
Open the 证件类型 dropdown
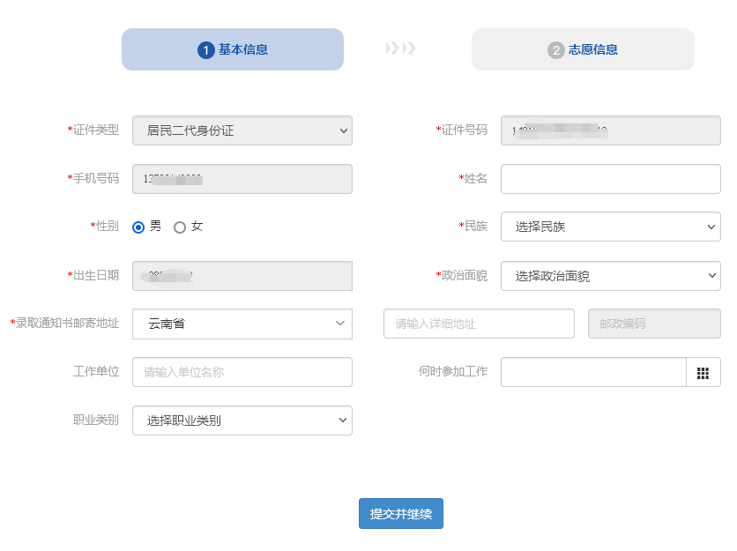click(x=242, y=130)
